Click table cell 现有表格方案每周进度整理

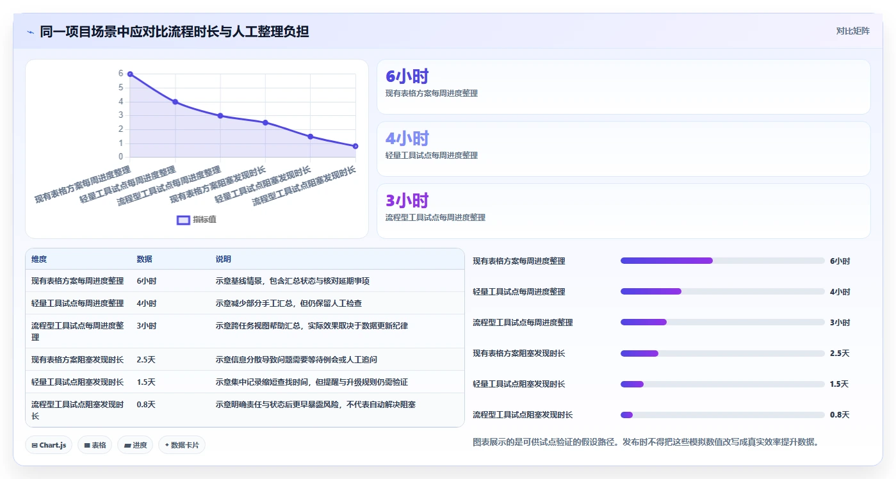77,281
